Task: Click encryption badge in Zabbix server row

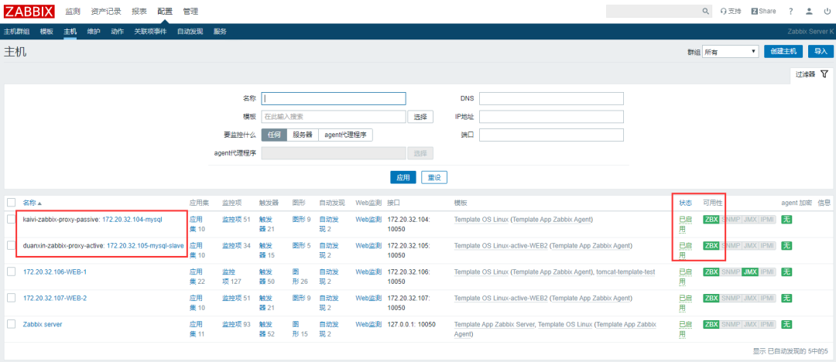Action: coord(786,324)
